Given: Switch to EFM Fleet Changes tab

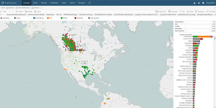Looking at the screenshot, I should tap(70, 15).
